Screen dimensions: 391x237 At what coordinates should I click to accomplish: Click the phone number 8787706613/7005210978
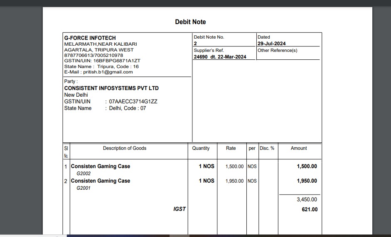[x=93, y=55]
